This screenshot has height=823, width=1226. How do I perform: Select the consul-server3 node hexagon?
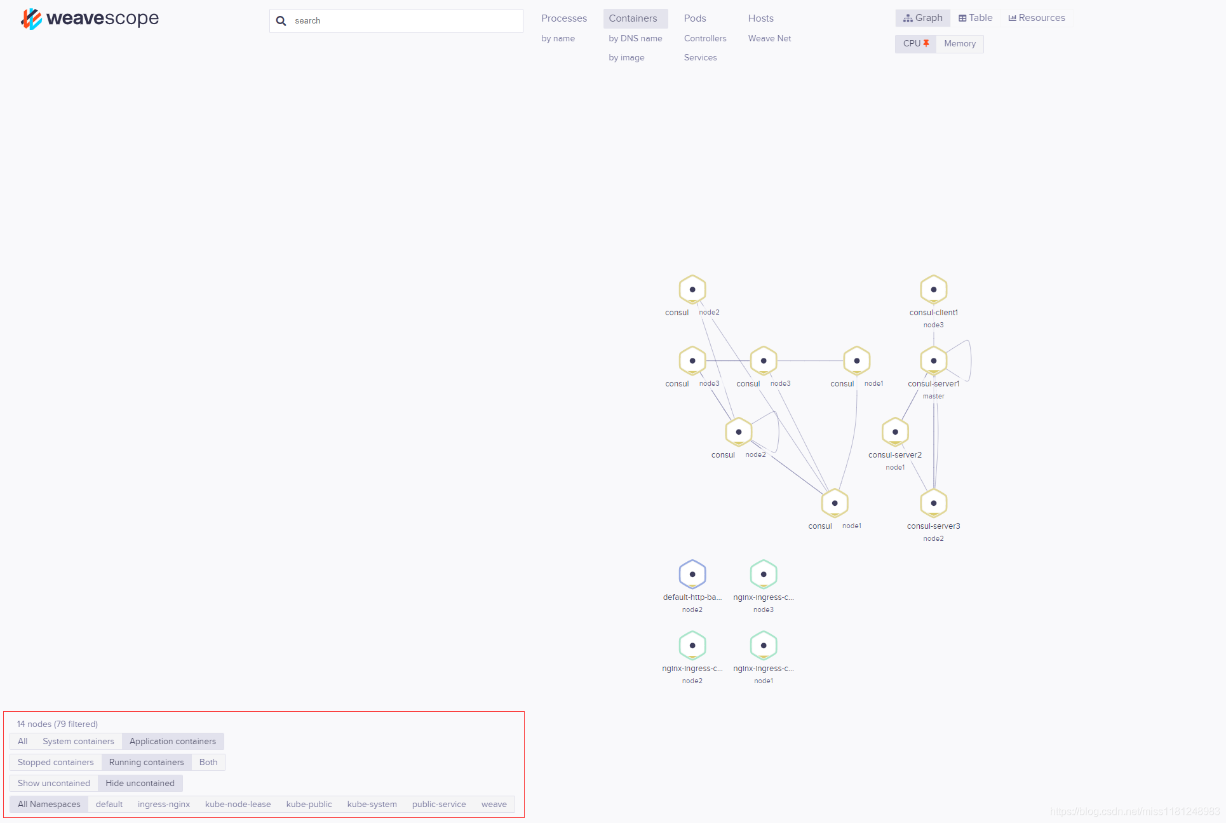(x=933, y=503)
